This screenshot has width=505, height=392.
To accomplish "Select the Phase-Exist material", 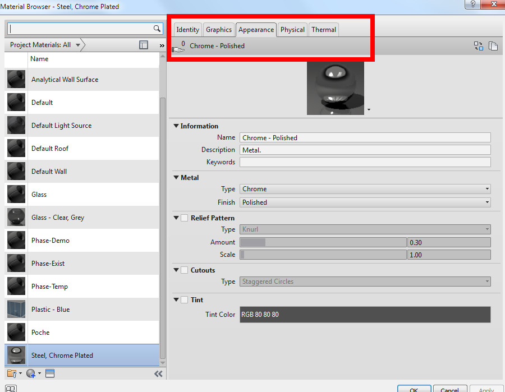I will tap(82, 263).
